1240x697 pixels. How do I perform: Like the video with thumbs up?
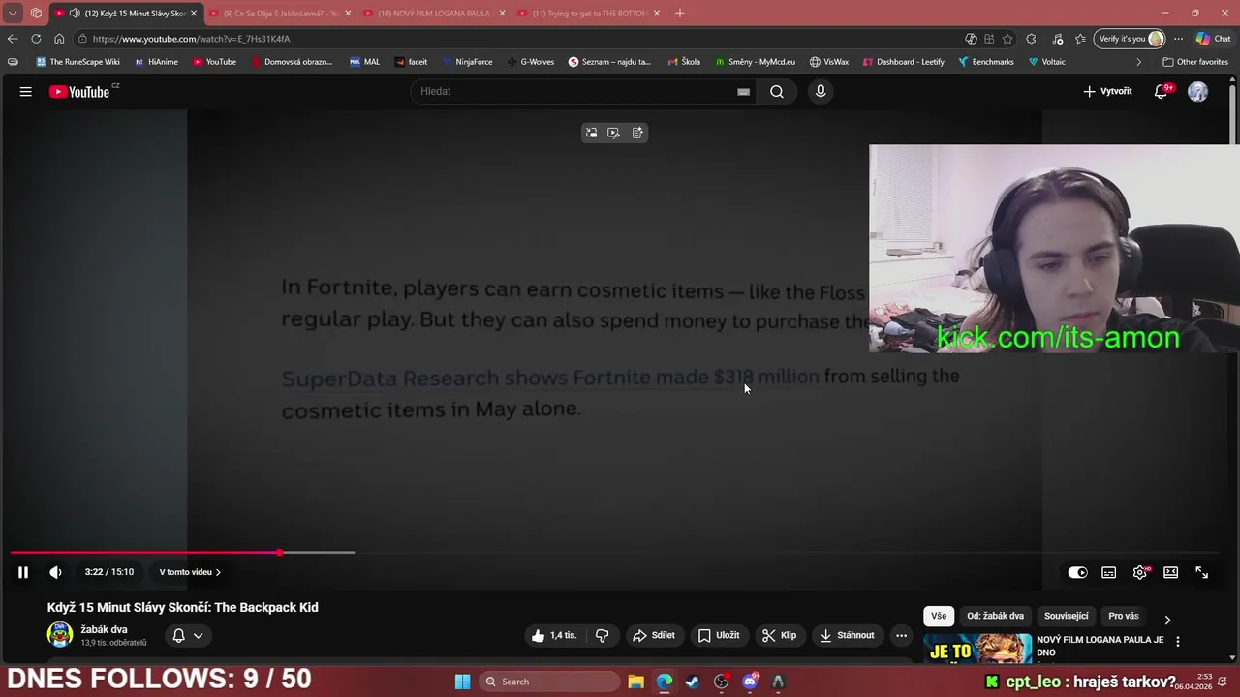(x=553, y=635)
